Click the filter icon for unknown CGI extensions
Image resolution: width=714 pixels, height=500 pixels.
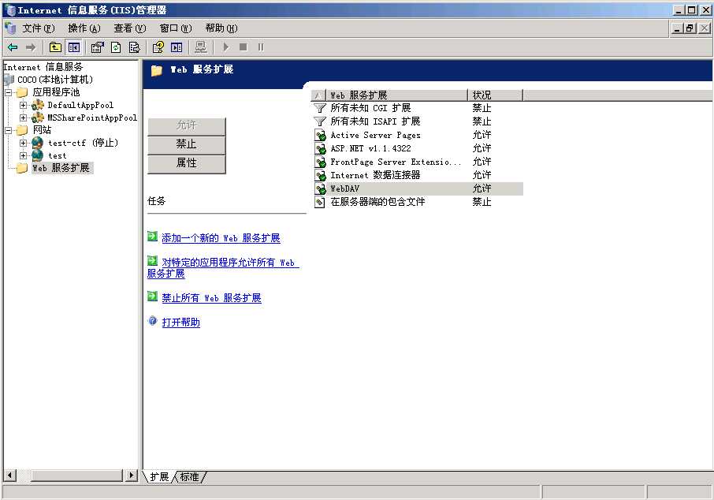tap(320, 108)
